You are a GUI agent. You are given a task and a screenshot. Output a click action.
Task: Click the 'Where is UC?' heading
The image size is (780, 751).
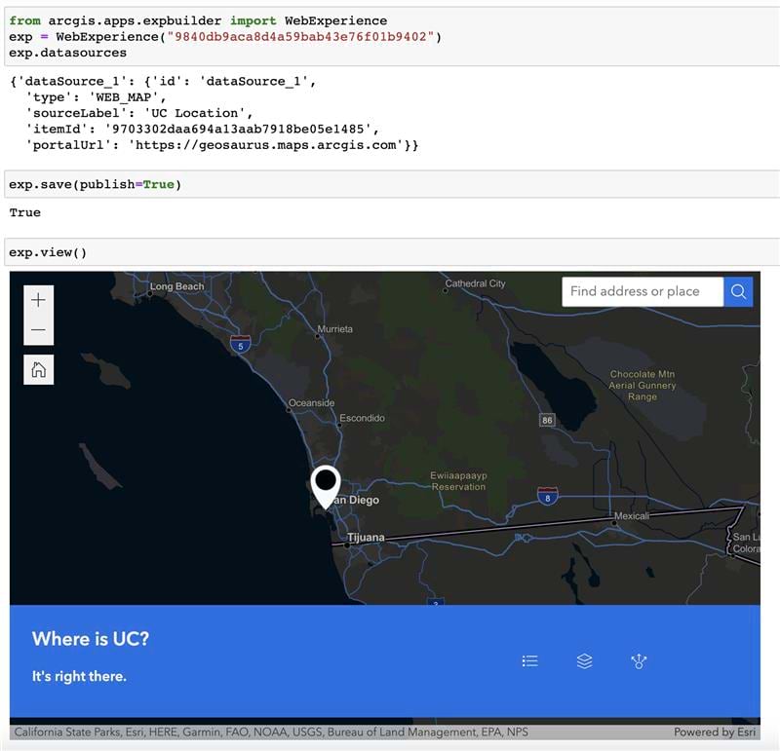pos(91,639)
